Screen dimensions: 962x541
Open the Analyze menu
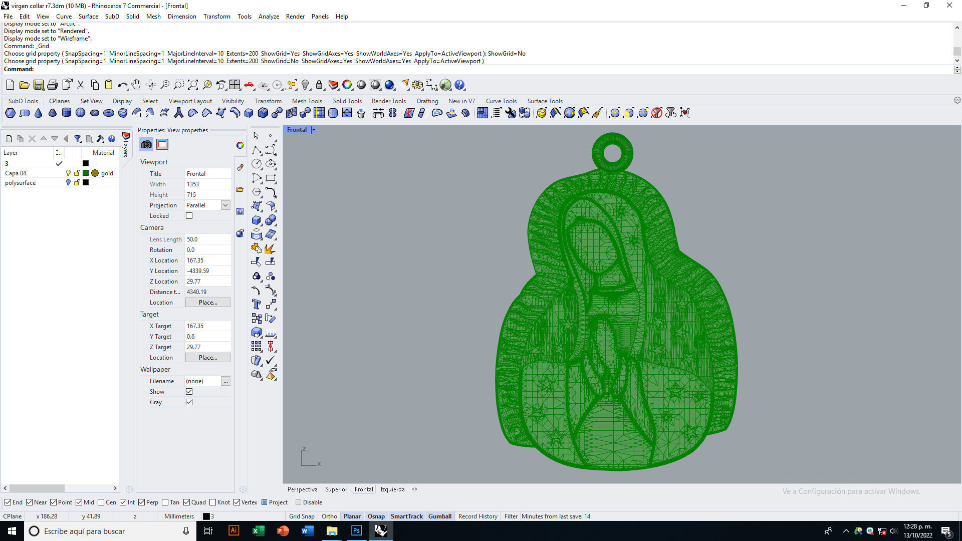point(269,17)
